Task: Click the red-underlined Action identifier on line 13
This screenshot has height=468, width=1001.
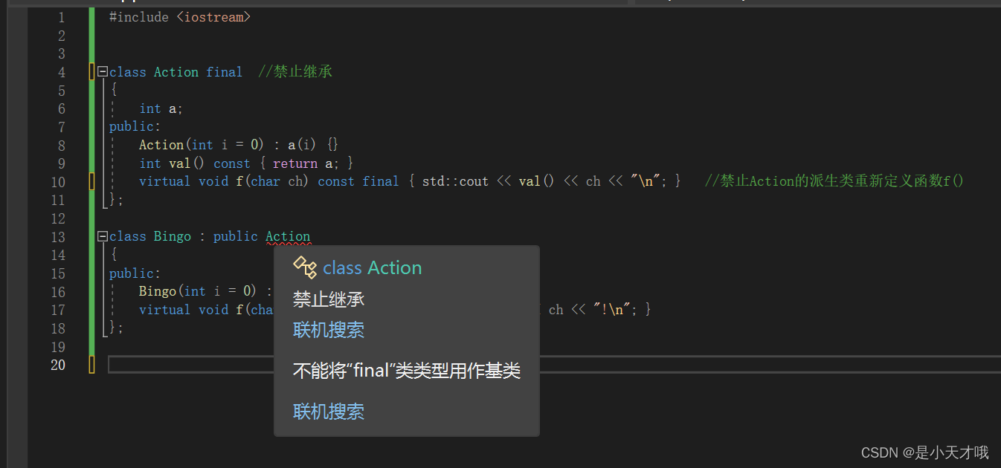Action: pyautogui.click(x=288, y=236)
